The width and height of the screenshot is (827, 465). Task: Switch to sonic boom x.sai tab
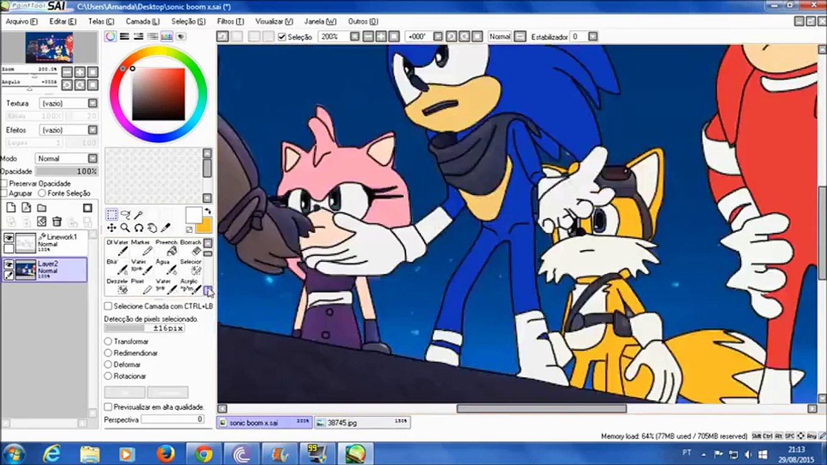coord(264,422)
